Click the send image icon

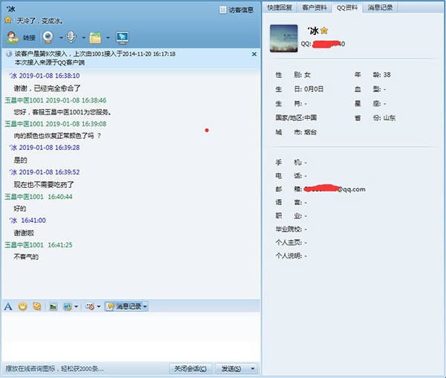[x=53, y=306]
